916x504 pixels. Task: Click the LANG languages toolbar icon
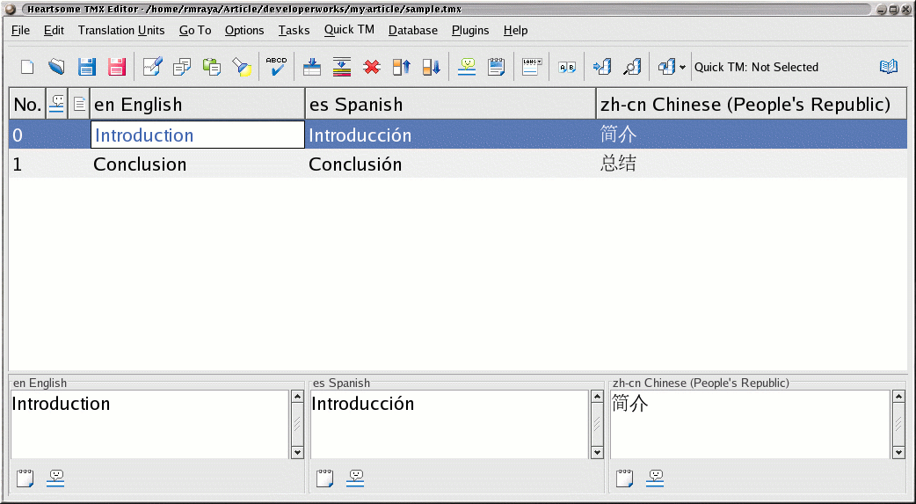point(532,67)
